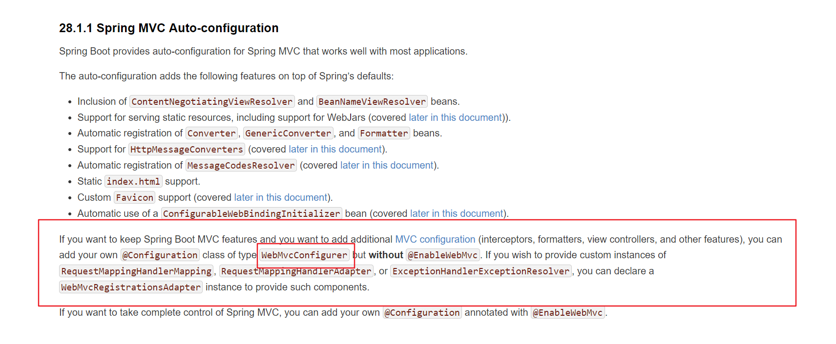Open the static resources 'later in this document' link
This screenshot has height=344, width=836.
click(455, 117)
